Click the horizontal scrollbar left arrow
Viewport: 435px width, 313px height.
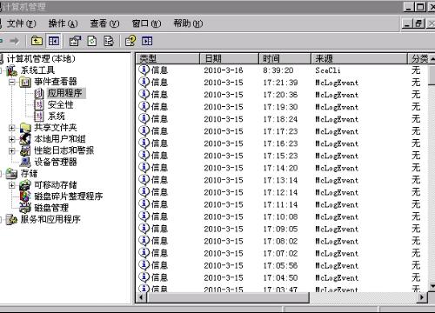tap(141, 297)
